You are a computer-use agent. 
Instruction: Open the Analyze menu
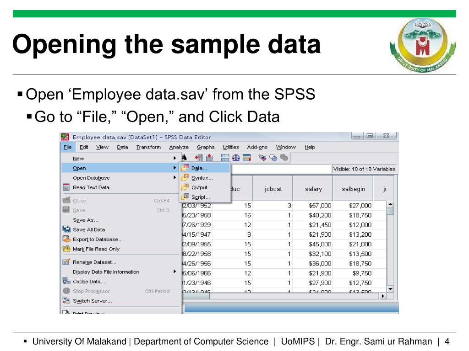click(x=179, y=147)
